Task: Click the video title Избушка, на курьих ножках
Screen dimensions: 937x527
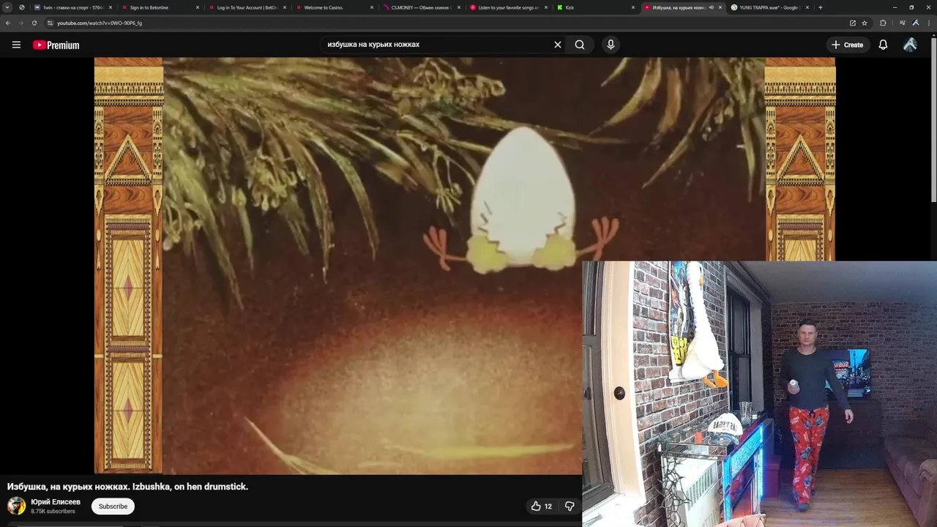Action: pos(127,487)
